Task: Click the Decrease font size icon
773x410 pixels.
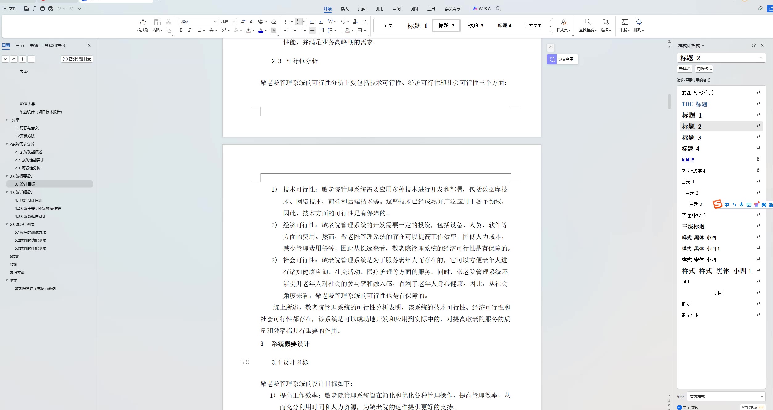Action: [x=252, y=22]
